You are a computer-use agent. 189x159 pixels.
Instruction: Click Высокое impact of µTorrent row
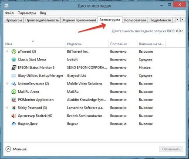tap(146, 51)
